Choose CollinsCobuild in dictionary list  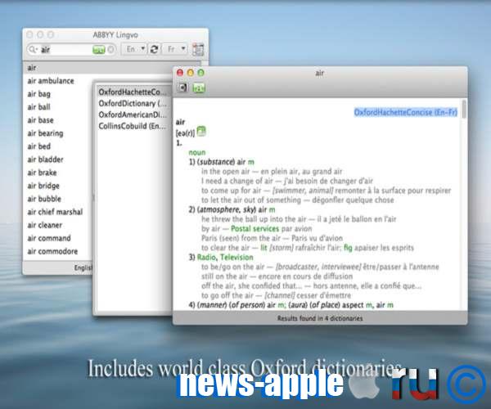134,126
